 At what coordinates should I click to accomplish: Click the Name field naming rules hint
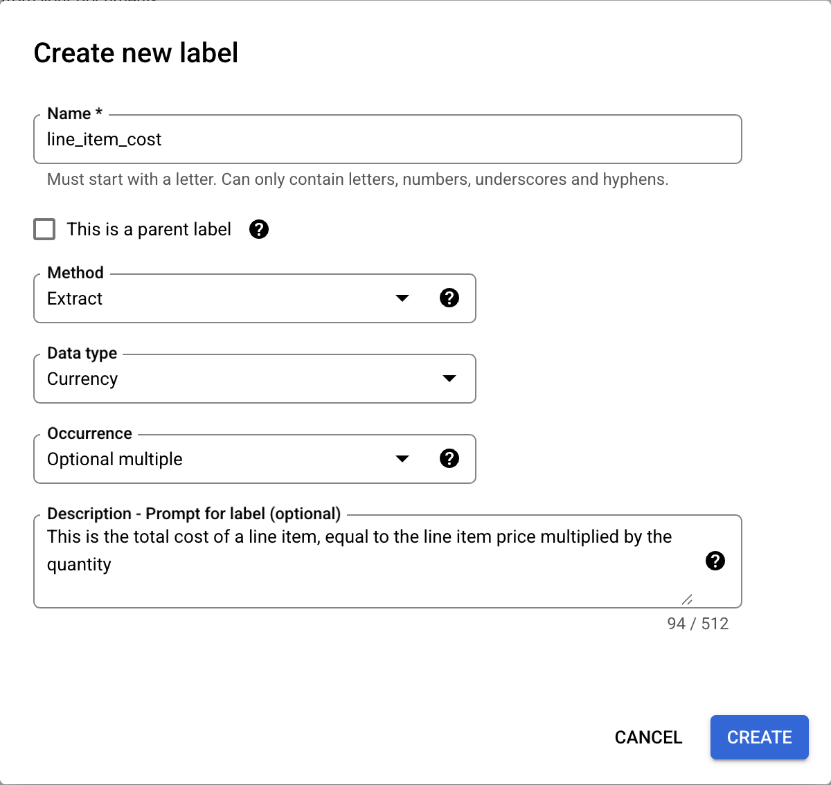357,179
